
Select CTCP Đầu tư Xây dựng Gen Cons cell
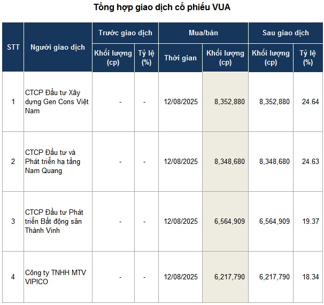coord(58,101)
